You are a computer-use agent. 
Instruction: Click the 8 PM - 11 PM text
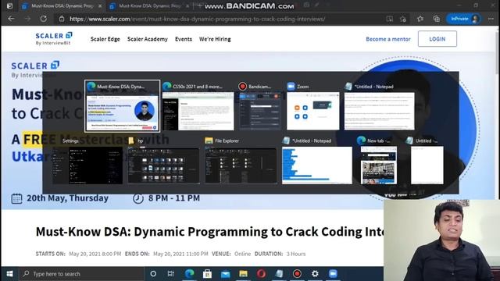[174, 197]
